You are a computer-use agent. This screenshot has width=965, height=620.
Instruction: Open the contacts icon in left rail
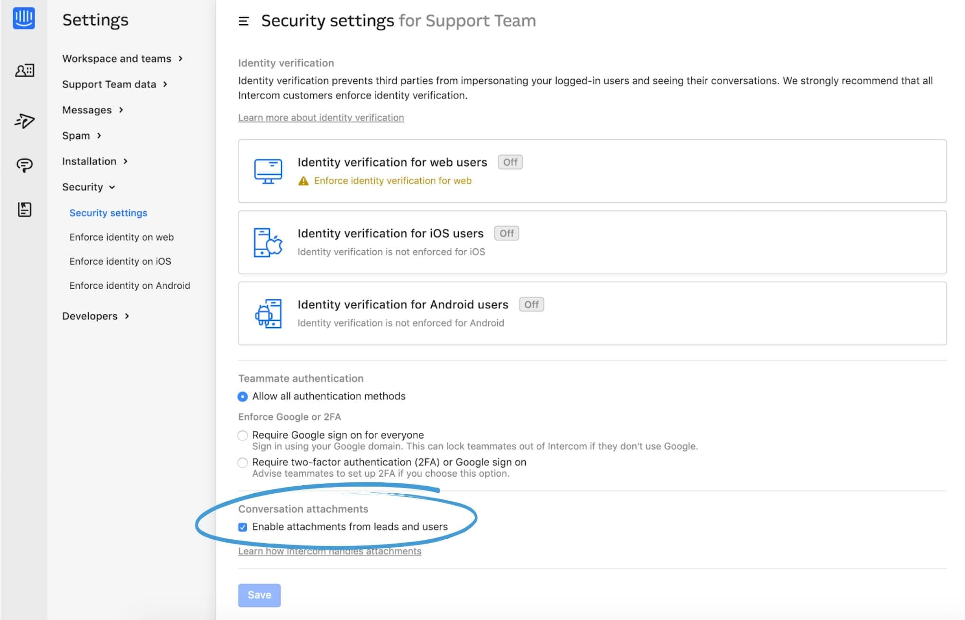tap(24, 71)
